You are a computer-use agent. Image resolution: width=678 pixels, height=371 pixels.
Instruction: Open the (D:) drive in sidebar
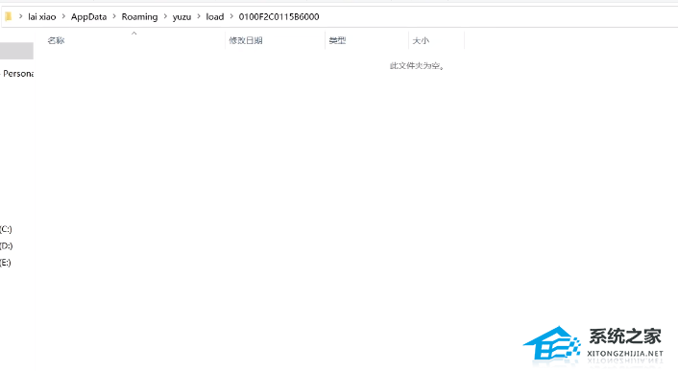tap(7, 245)
